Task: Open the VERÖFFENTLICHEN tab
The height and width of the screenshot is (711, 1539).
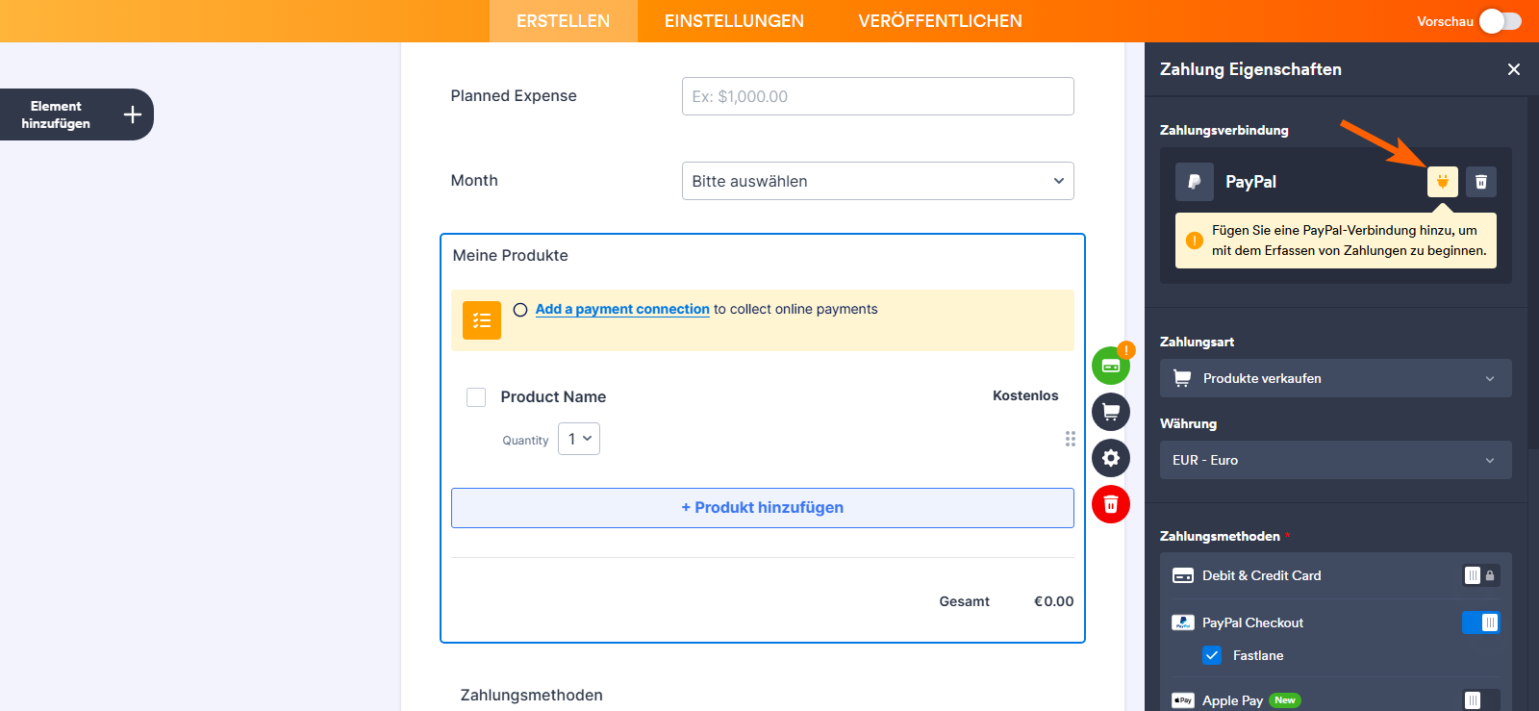Action: [939, 20]
